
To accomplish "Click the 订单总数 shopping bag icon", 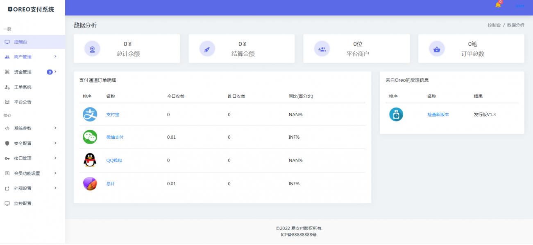I will (437, 48).
